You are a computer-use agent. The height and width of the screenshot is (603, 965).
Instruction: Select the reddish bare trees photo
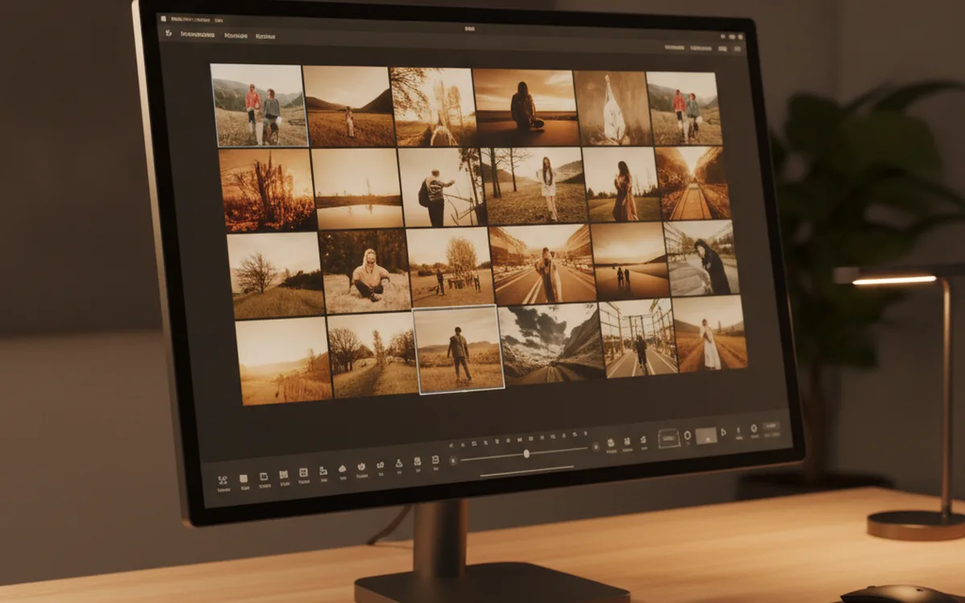tap(266, 190)
